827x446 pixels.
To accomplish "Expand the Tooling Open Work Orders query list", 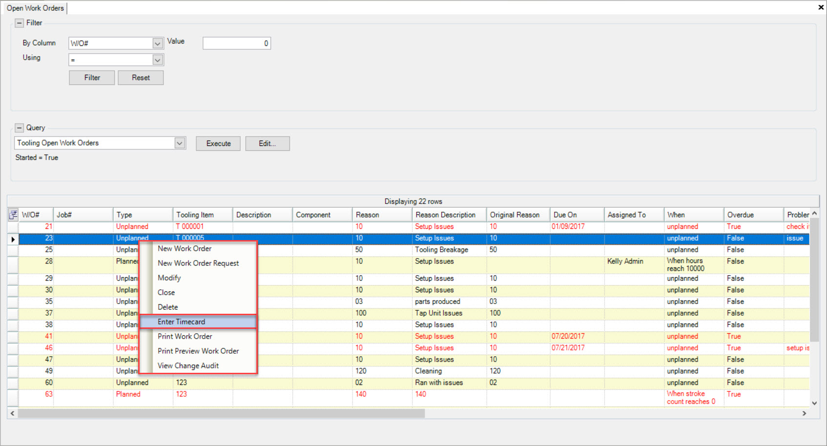I will (x=180, y=143).
